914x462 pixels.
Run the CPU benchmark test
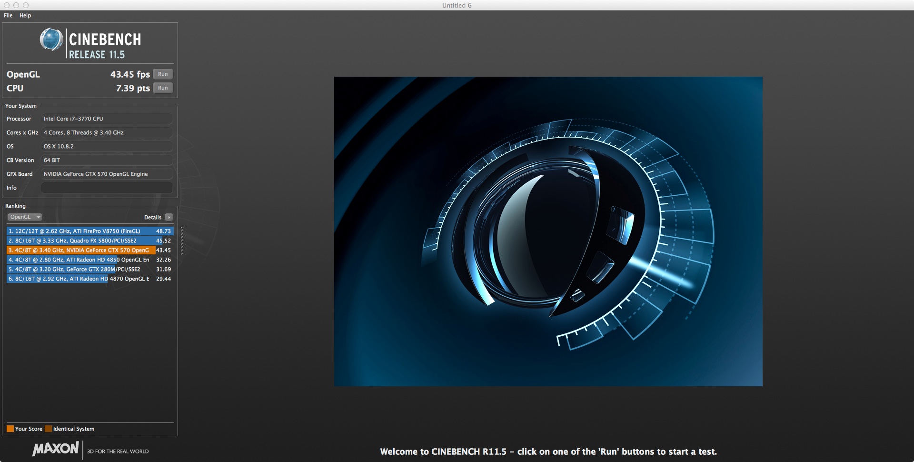(163, 88)
